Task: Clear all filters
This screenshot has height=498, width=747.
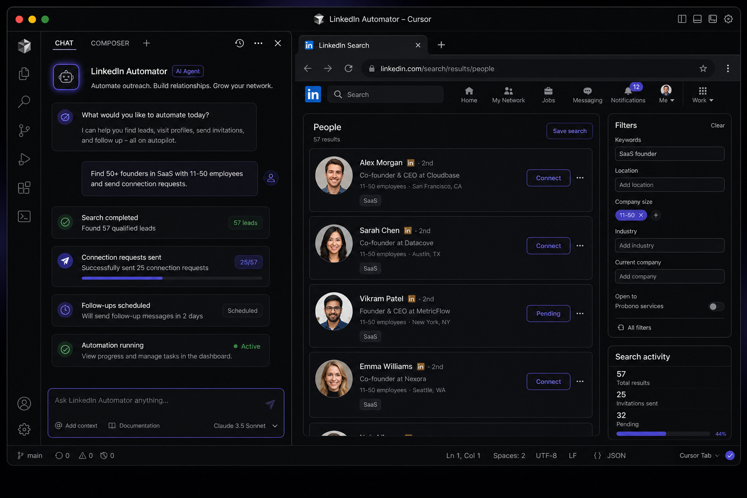Action: tap(717, 125)
